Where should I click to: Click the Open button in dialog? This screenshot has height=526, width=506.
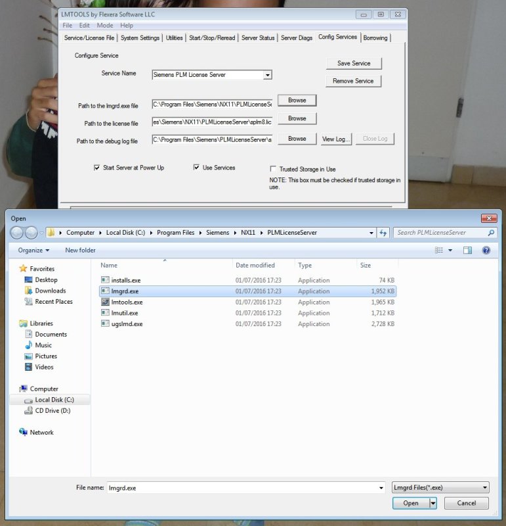click(411, 503)
